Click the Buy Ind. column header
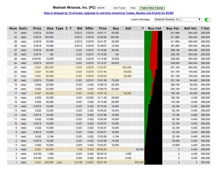Image resolution: width=218 pixels, height=169 pixels. click(x=155, y=28)
